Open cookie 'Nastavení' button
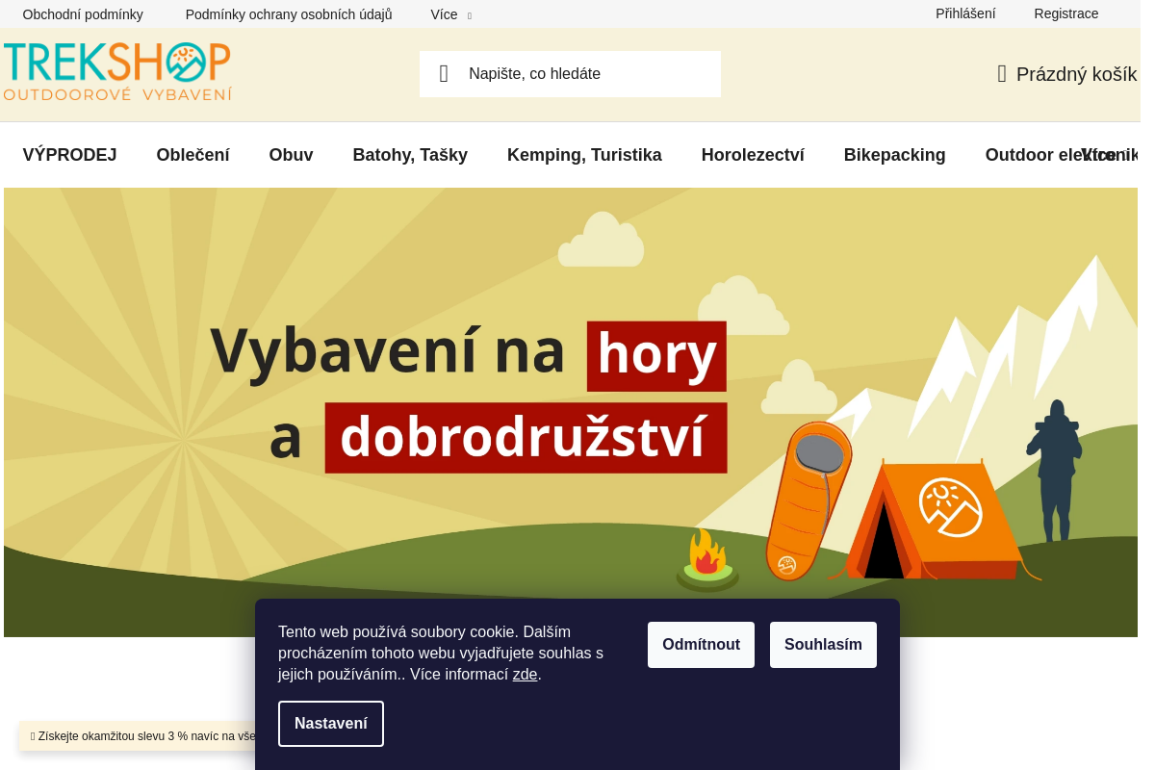Screen dimensions: 1155x770 point(331,724)
